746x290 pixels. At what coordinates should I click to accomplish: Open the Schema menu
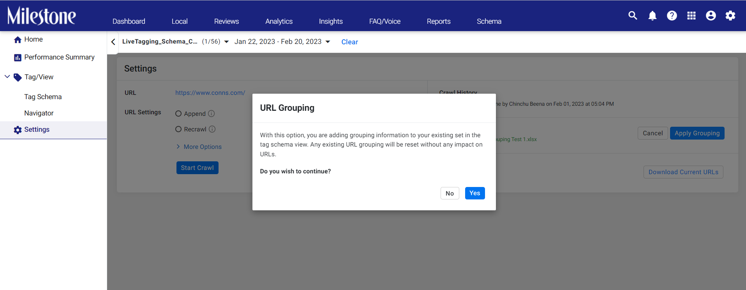tap(489, 21)
